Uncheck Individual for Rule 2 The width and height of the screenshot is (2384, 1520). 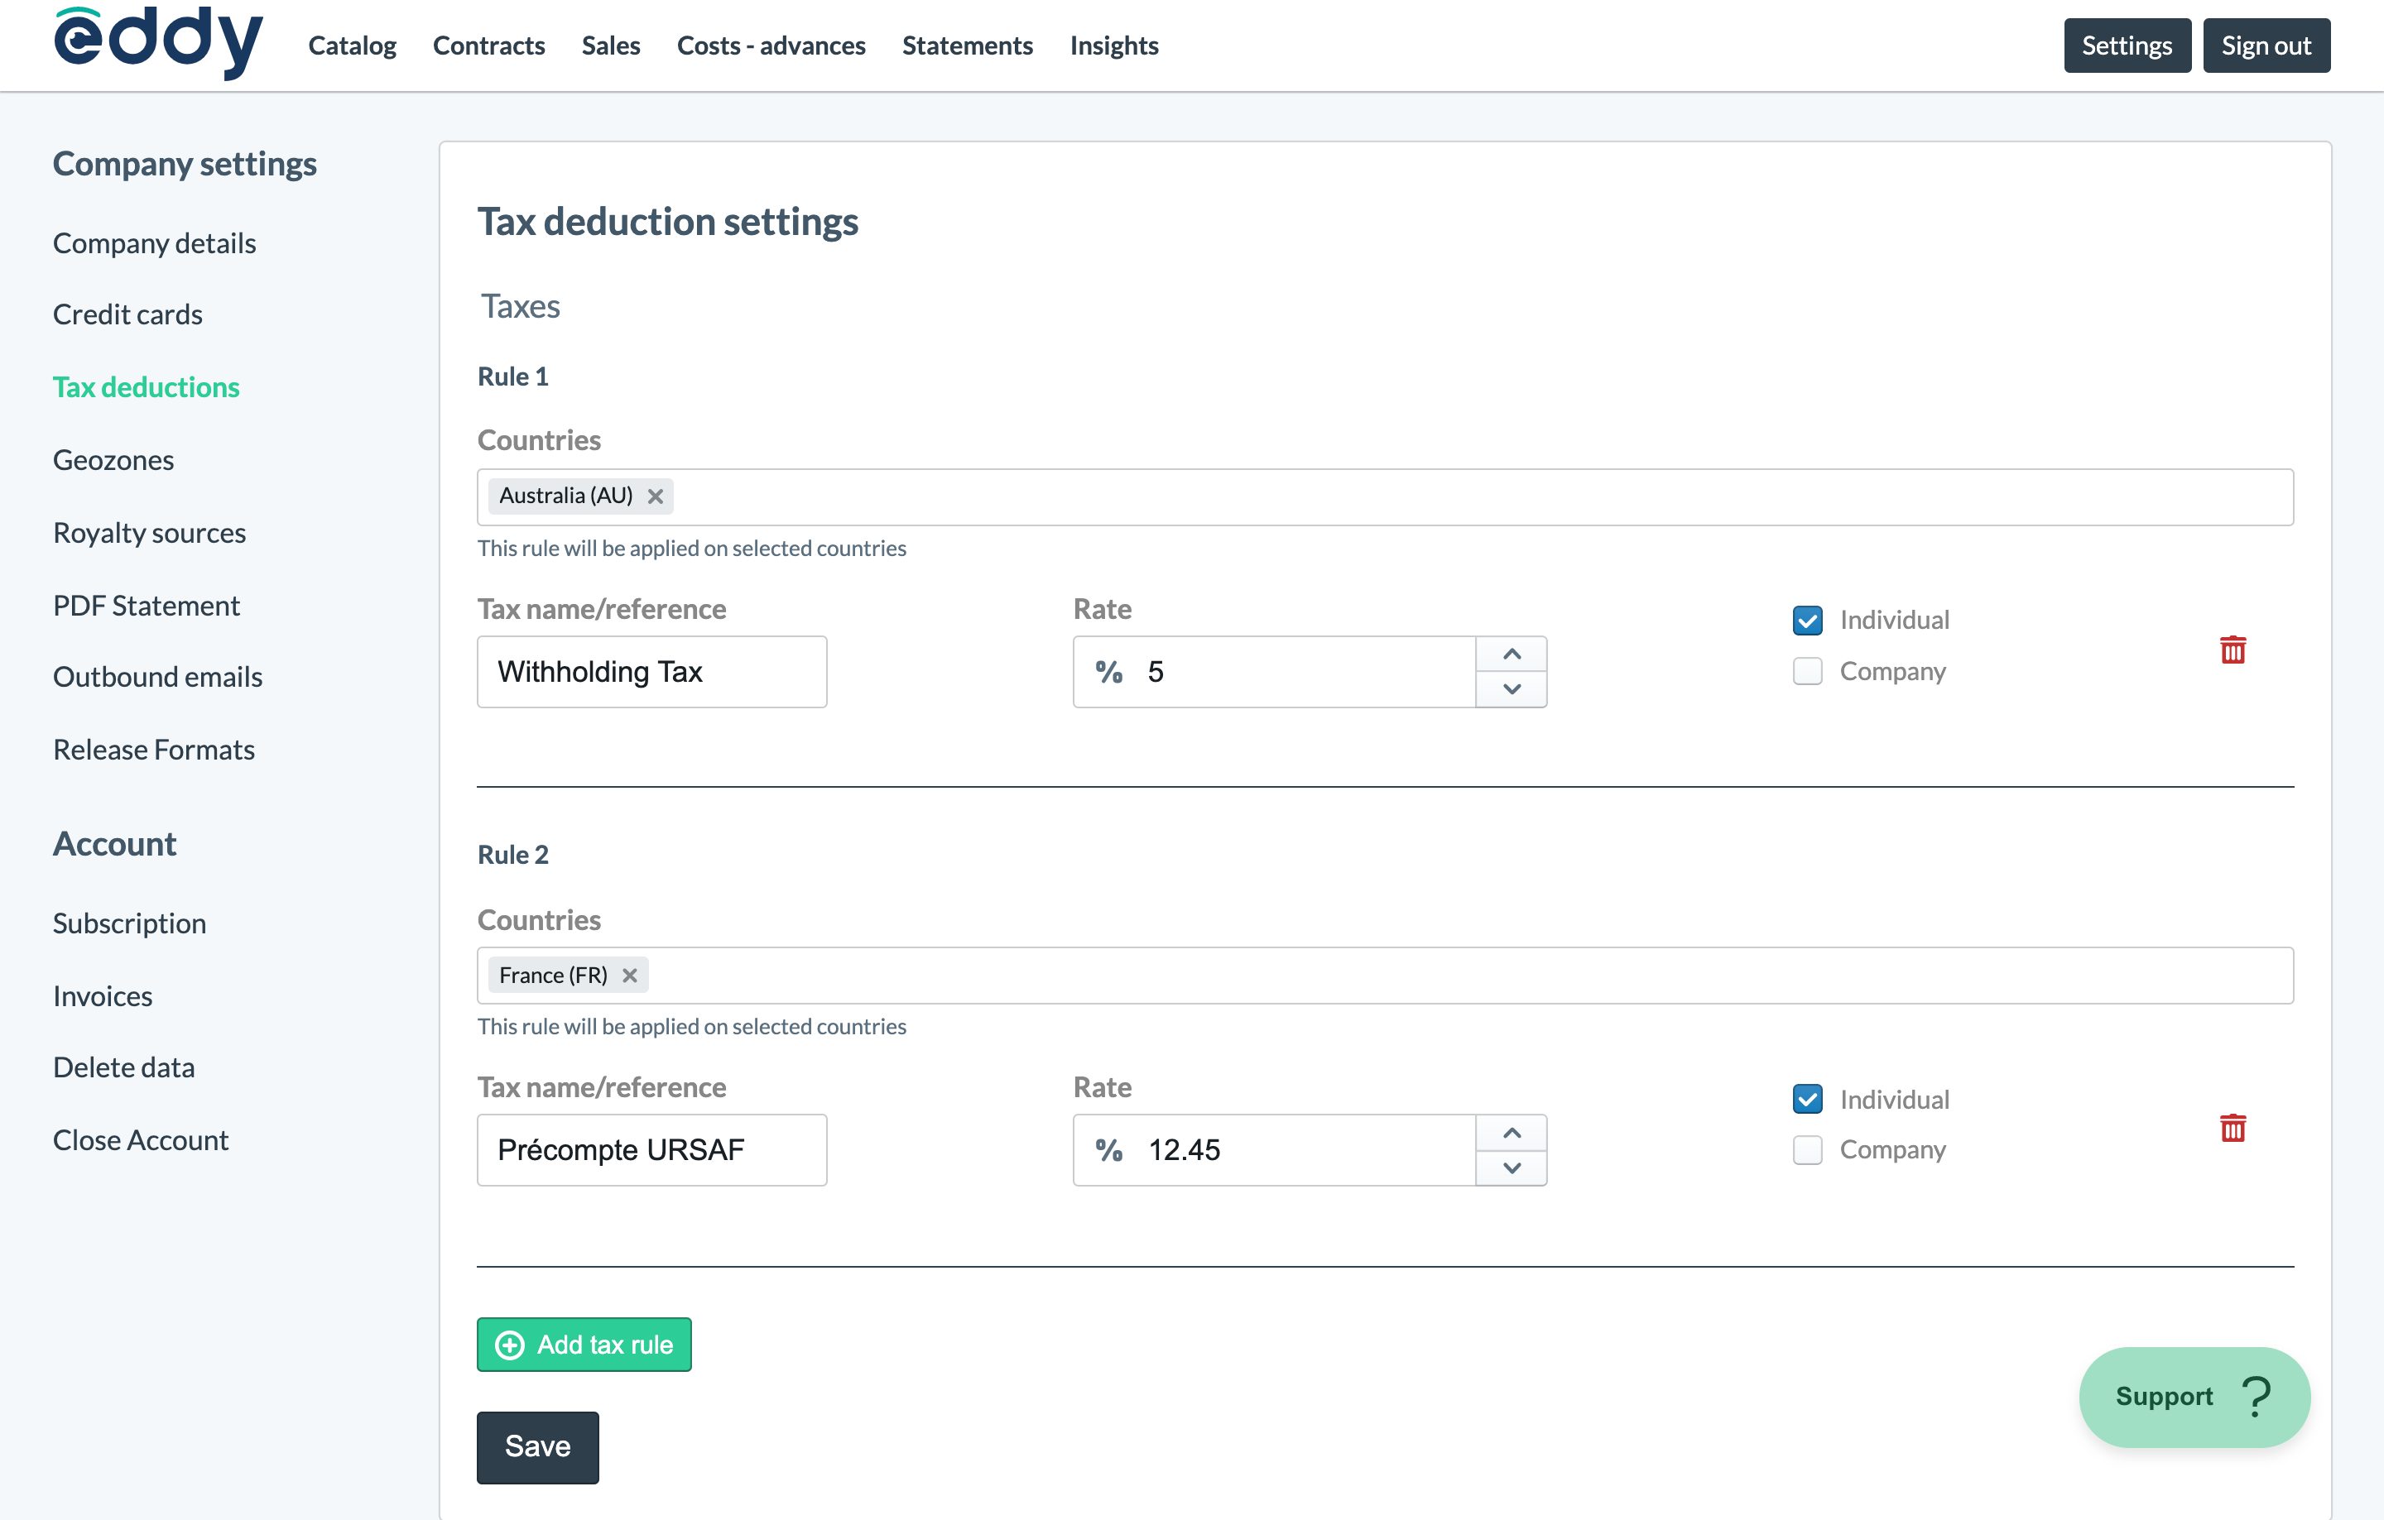1807,1099
